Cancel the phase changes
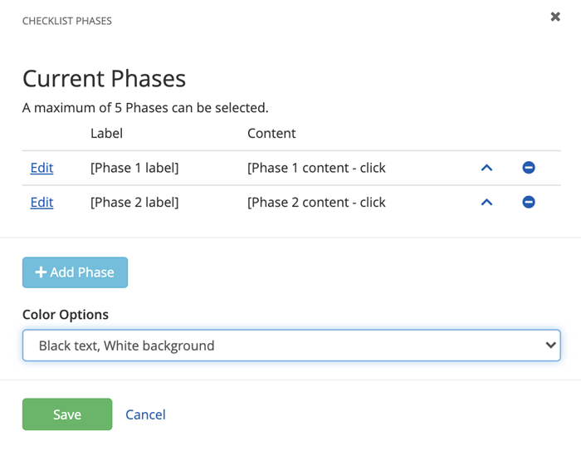 pos(145,414)
